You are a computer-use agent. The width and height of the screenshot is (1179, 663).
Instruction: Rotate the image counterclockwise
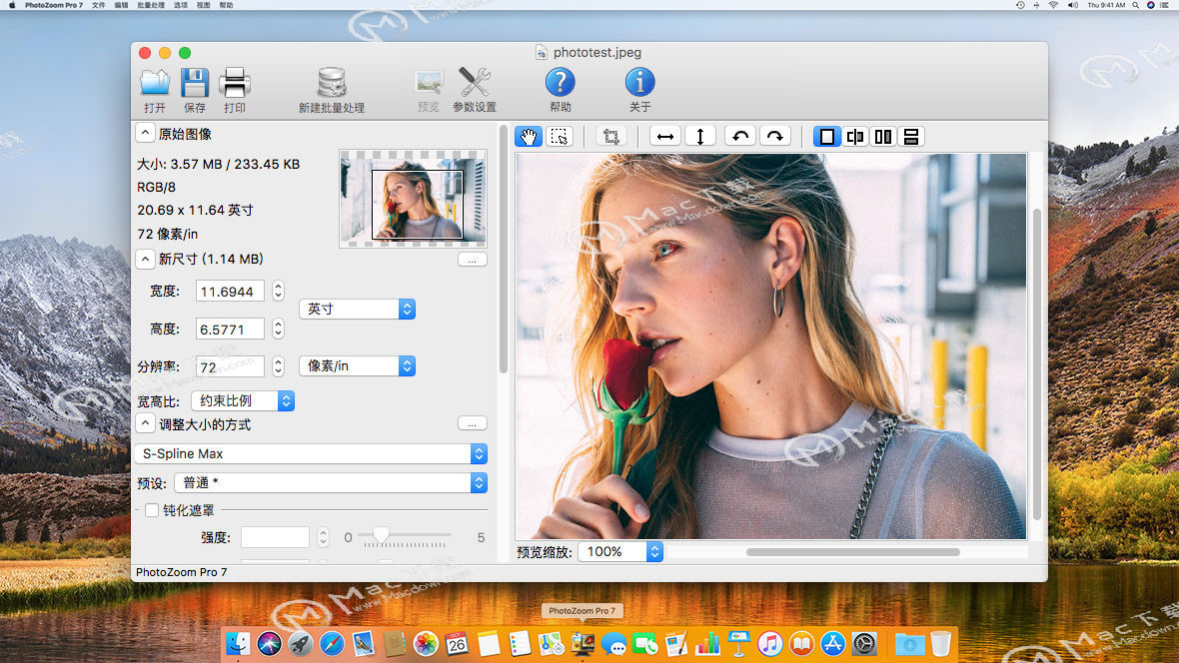click(x=740, y=137)
